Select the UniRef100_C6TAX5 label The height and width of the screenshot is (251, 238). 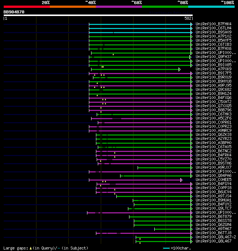tap(213, 147)
